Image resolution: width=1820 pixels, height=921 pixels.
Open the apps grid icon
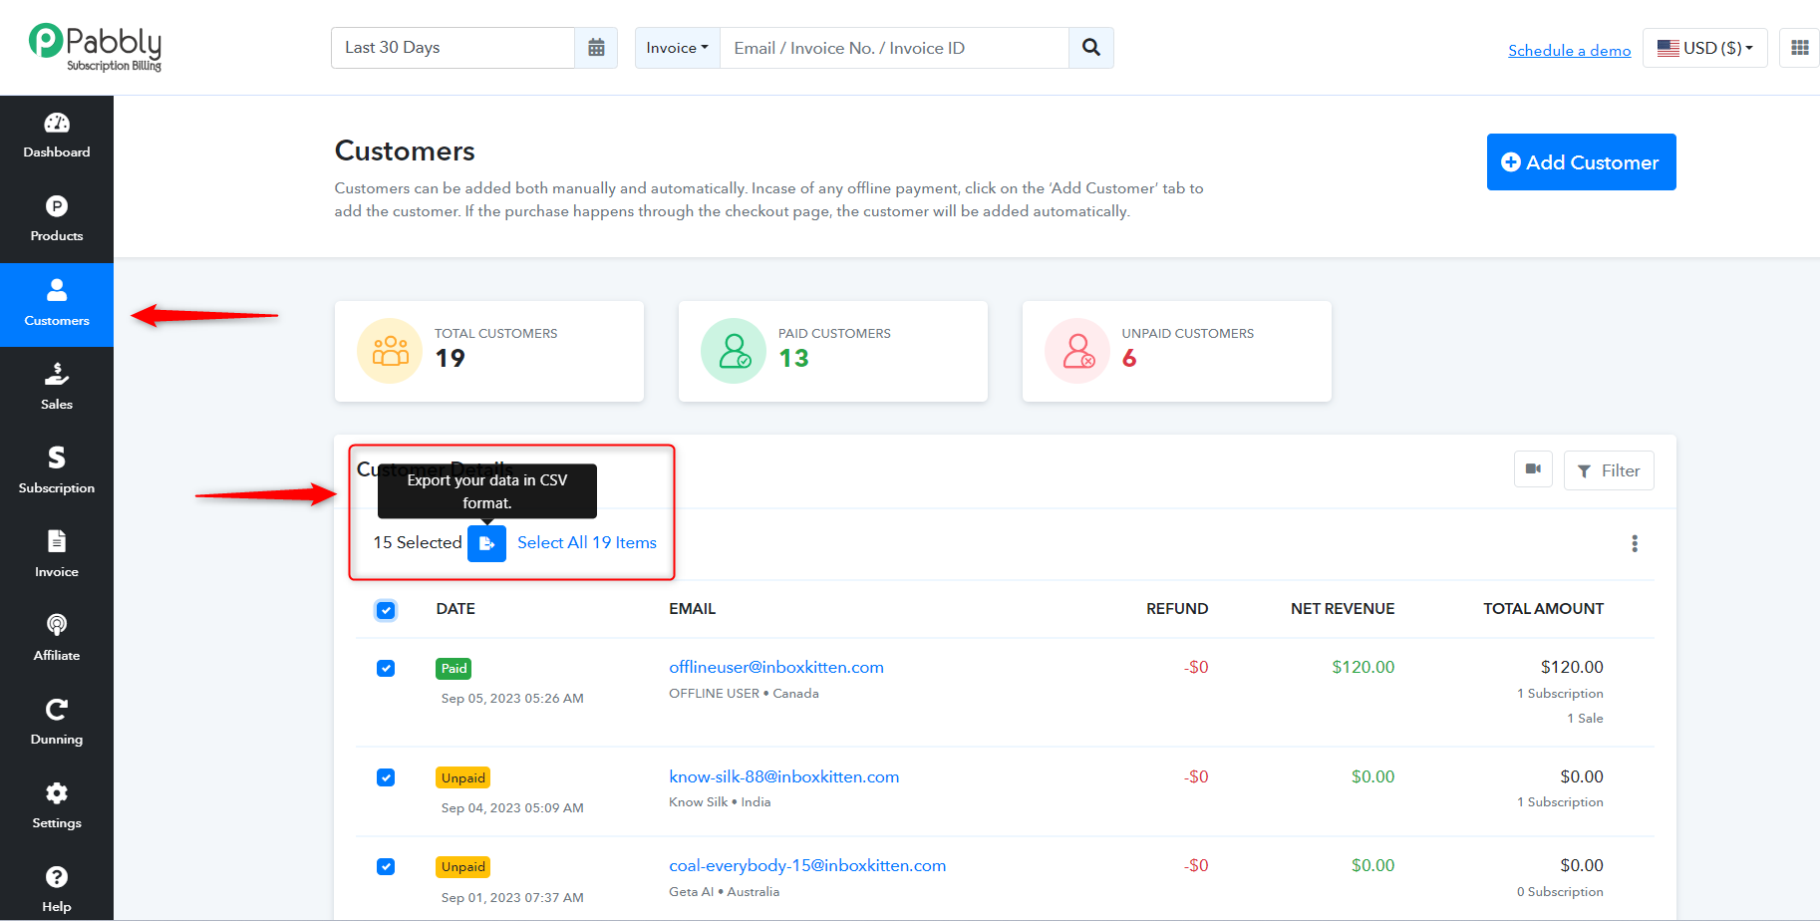[x=1800, y=48]
